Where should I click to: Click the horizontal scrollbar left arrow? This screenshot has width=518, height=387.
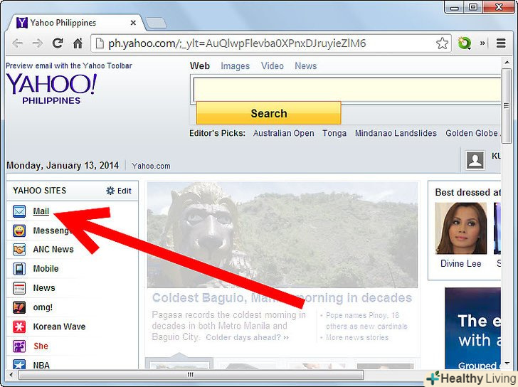tap(11, 375)
